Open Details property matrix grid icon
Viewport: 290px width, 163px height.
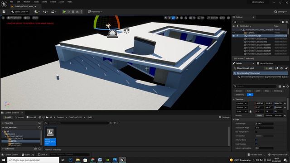point(280,86)
